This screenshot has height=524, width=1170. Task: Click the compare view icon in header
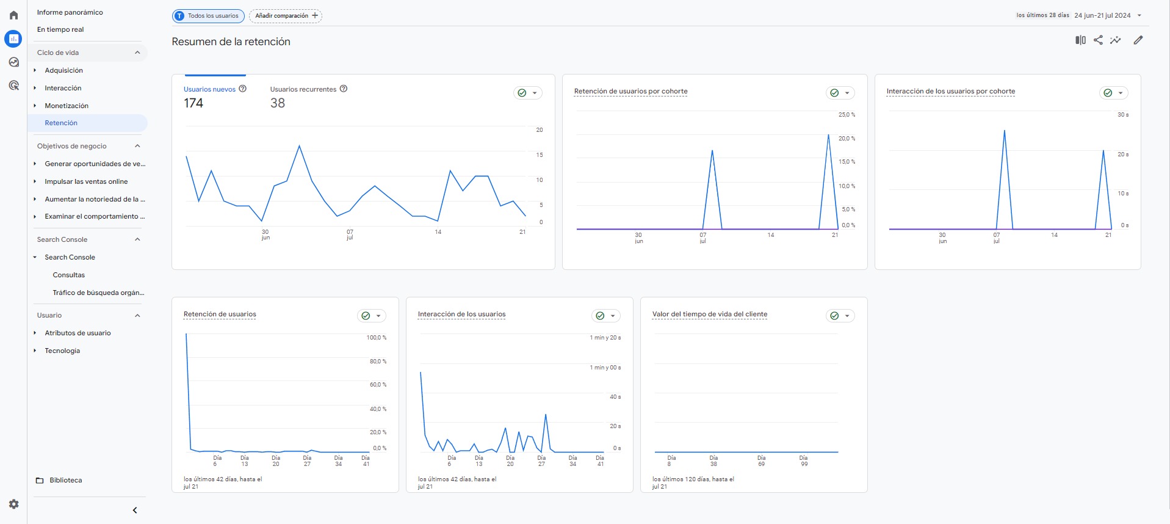1080,40
